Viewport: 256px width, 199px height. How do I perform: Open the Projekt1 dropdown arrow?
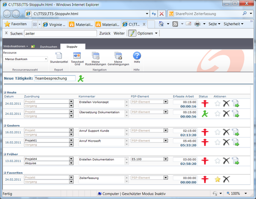tap(71, 140)
